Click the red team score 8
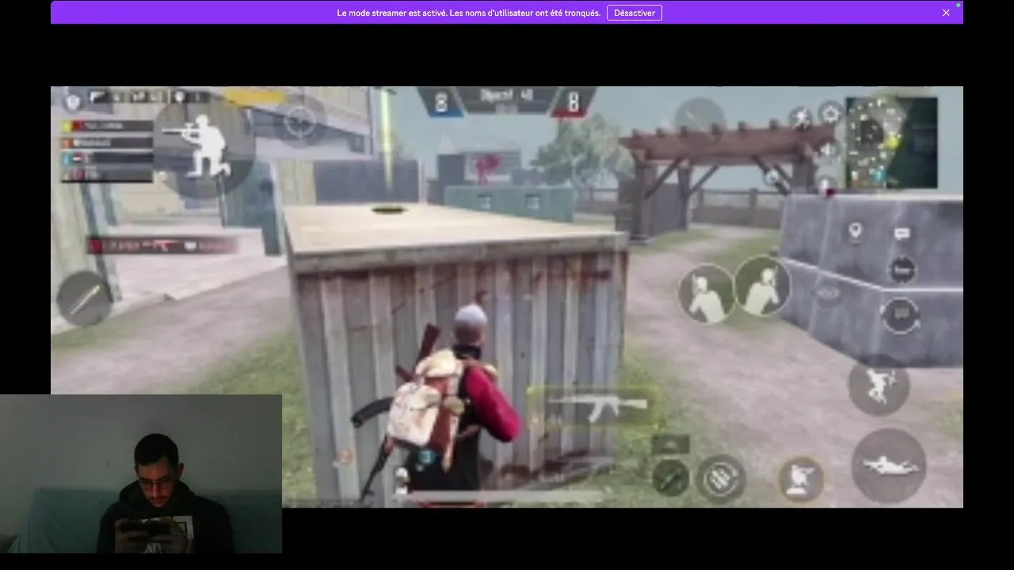 point(574,103)
